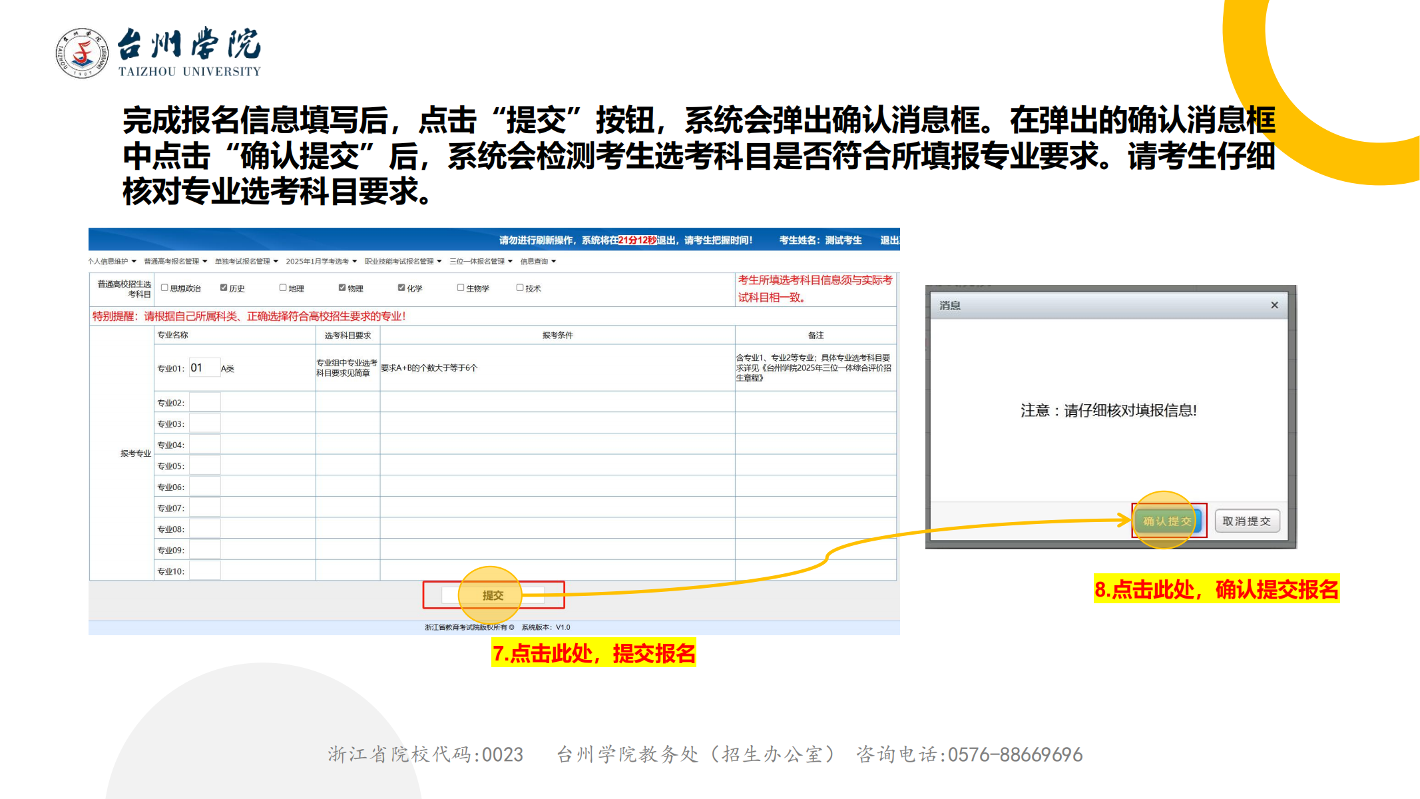Screen dimensions: 1420x799
Task: Check the 地理 subject checkbox
Action: (x=283, y=288)
